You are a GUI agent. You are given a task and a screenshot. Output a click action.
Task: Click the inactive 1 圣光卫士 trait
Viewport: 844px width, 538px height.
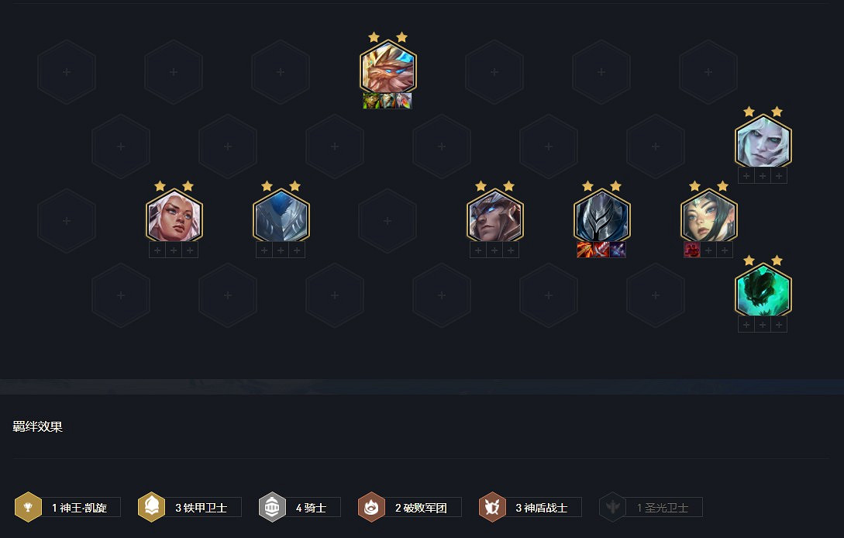(651, 507)
